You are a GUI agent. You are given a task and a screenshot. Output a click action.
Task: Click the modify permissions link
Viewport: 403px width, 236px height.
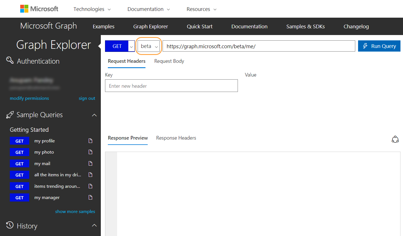coord(29,98)
